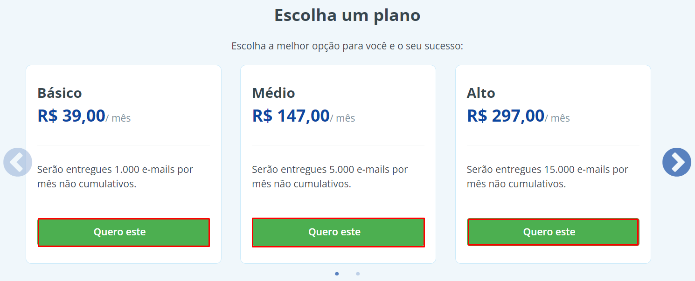This screenshot has width=695, height=281.
Task: Click the "/ mês" label beside R$ 39,00
Action: (x=118, y=118)
